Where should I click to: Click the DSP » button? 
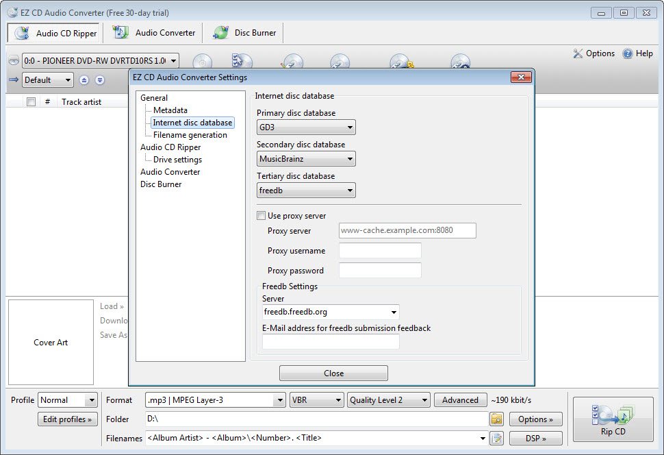coord(536,438)
